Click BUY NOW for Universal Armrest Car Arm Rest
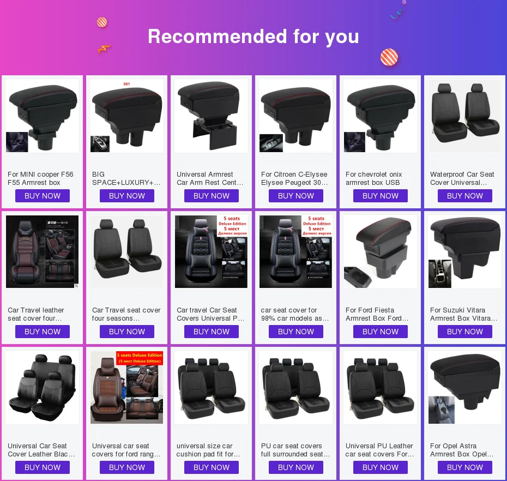The width and height of the screenshot is (507, 481). click(x=212, y=196)
